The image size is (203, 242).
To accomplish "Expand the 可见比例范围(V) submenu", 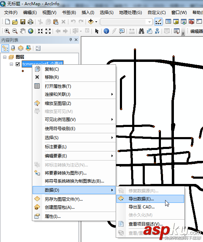I will (74, 120).
